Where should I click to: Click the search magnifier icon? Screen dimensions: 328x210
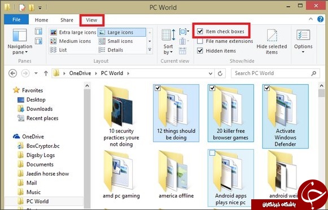click(313, 73)
